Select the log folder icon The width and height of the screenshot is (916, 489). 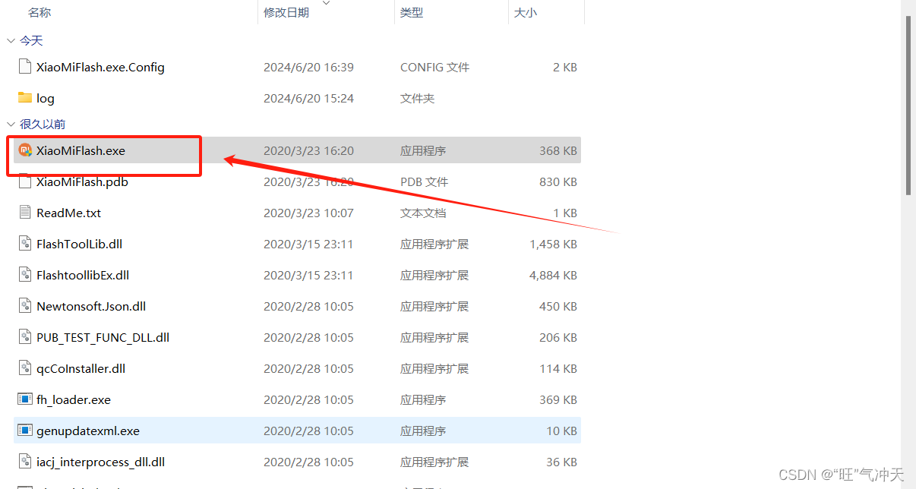pyautogui.click(x=25, y=98)
